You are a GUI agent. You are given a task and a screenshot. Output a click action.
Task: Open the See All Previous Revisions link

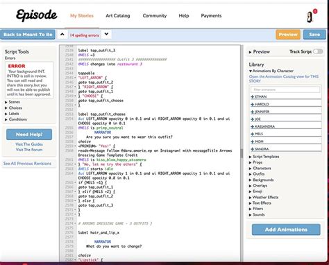(x=27, y=164)
